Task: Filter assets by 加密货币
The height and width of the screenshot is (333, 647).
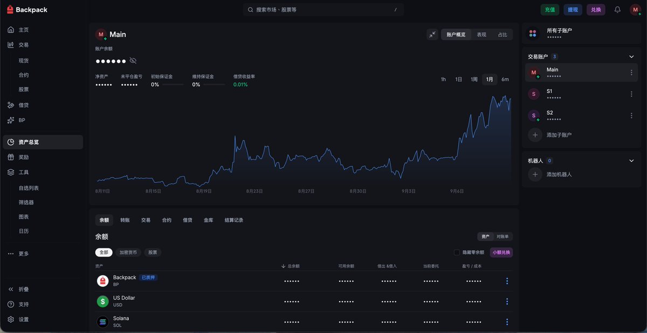Action: pos(128,252)
